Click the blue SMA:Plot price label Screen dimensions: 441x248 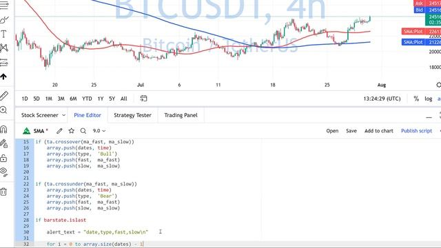tap(421, 42)
